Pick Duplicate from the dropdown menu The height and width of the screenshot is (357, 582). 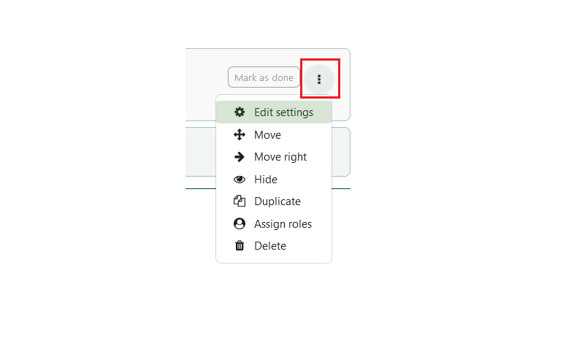pyautogui.click(x=274, y=201)
